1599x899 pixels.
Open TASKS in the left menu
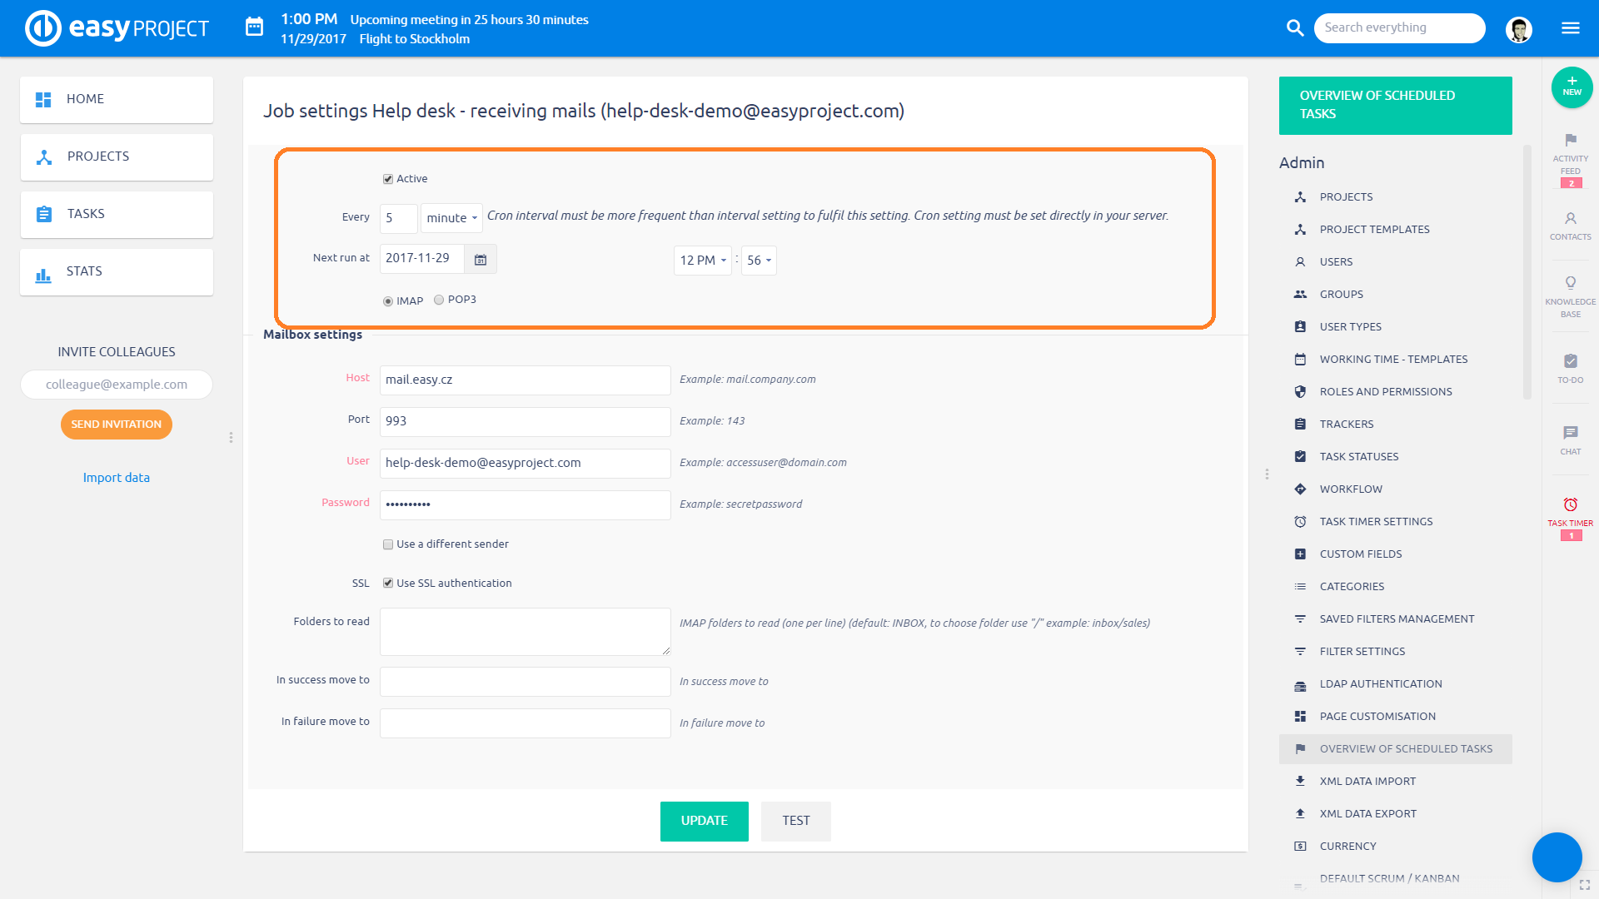(x=117, y=215)
